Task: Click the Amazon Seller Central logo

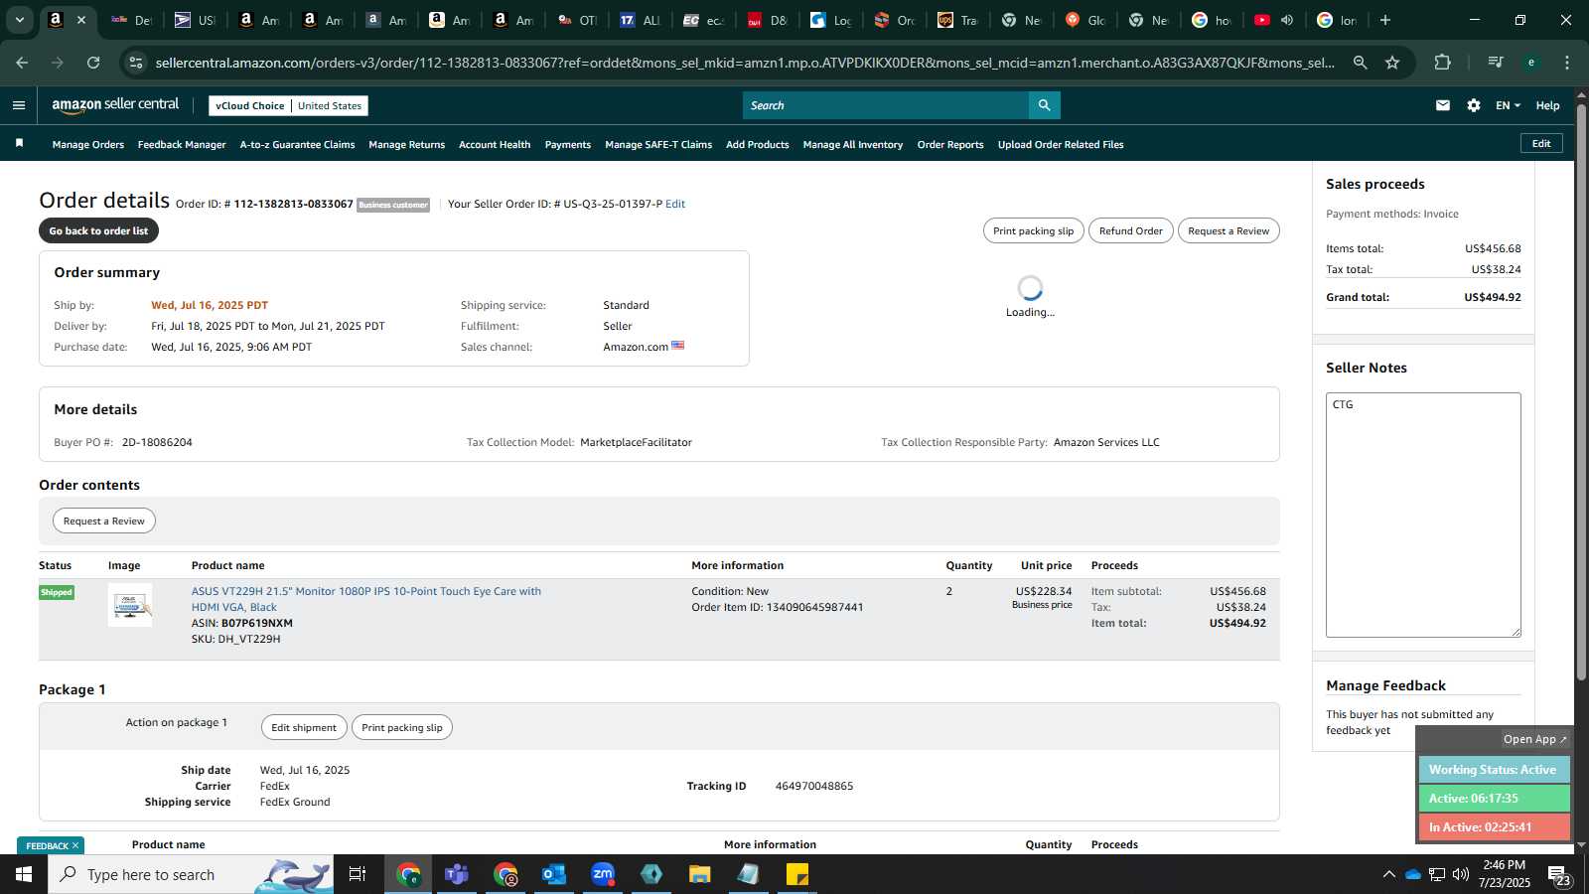Action: point(115,105)
